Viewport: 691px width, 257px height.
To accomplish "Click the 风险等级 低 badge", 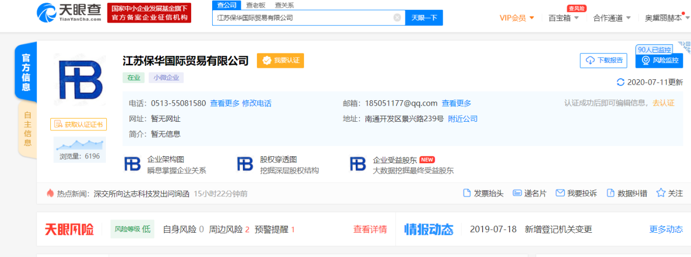I will (x=132, y=229).
